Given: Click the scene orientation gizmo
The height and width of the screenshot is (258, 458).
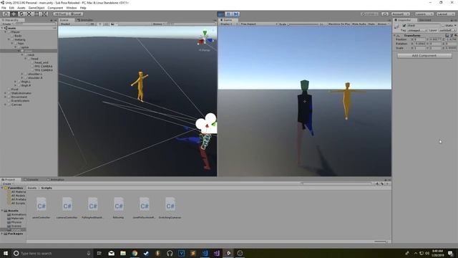Looking at the screenshot, I should 205,38.
